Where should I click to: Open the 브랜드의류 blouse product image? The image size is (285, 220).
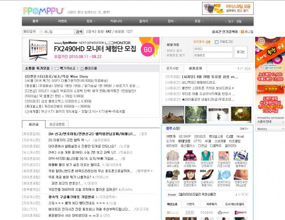point(173,156)
